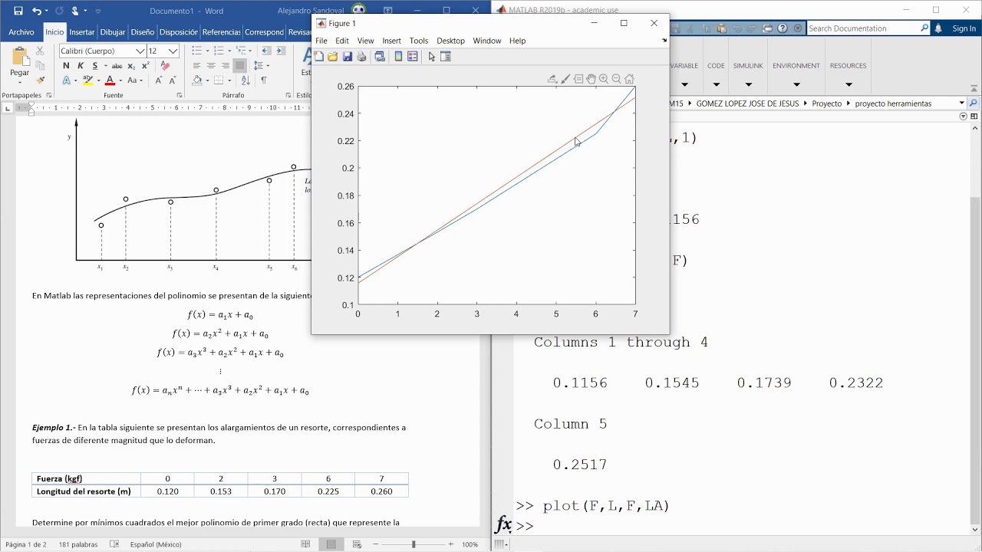The width and height of the screenshot is (982, 552).
Task: Print the figure using the printer icon
Action: click(361, 57)
